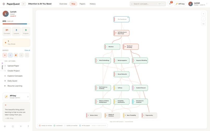The width and height of the screenshot is (210, 131).
Task: Click the heart icon in sidebar footer
Action: 21,126
